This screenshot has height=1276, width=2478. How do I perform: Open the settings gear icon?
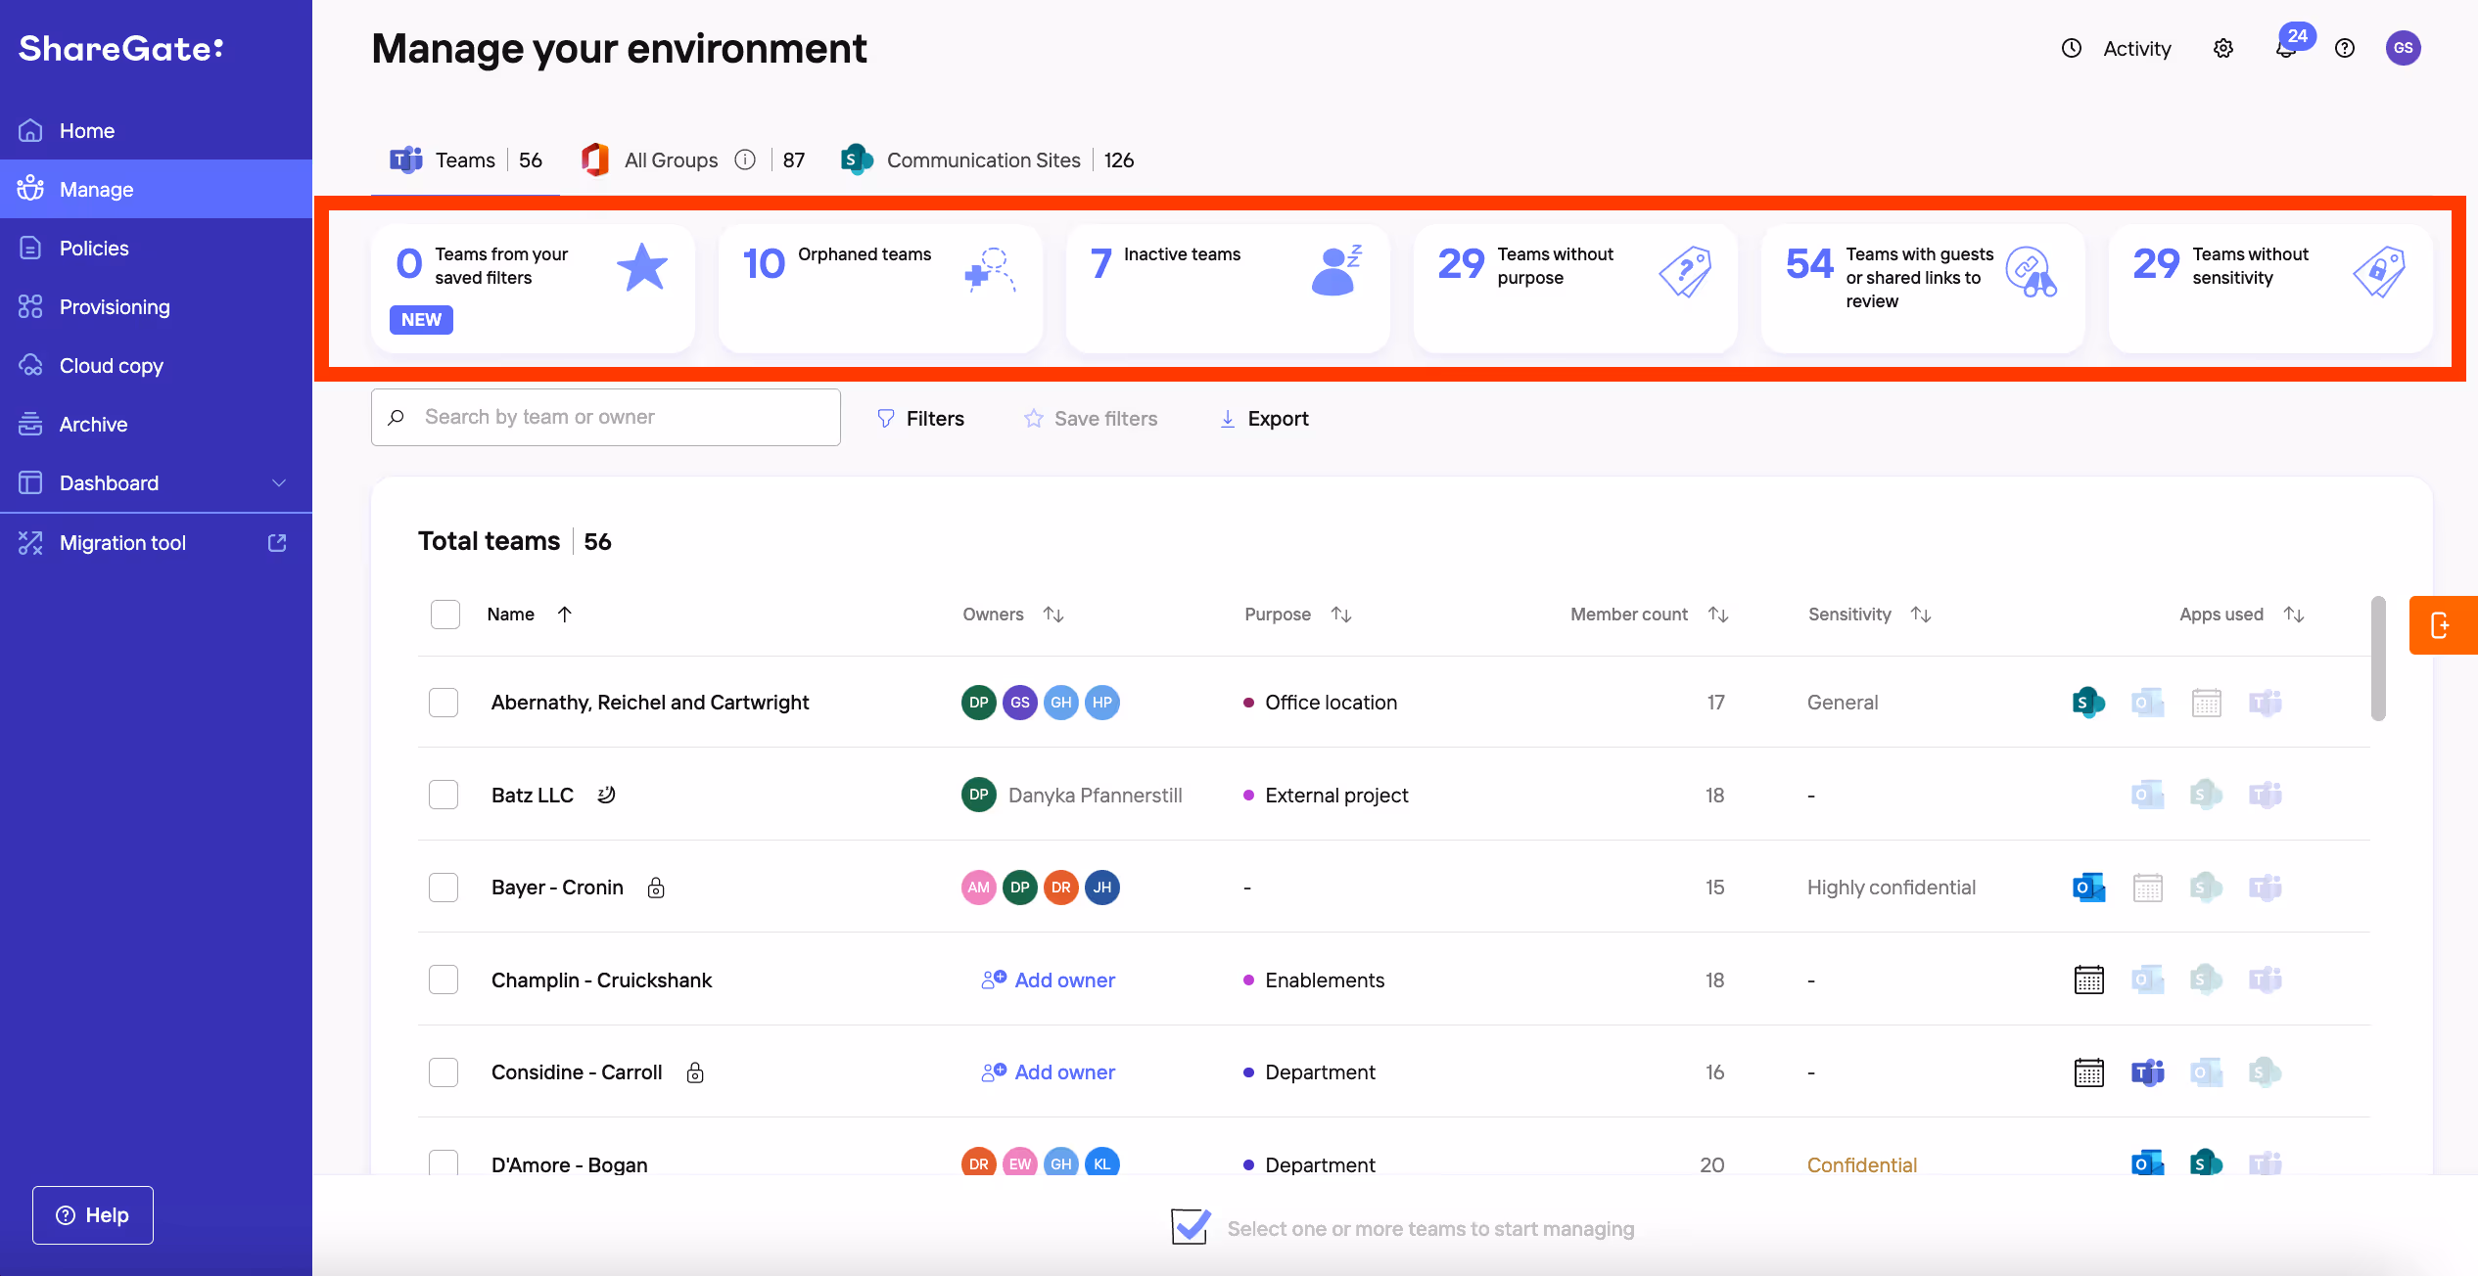2223,49
